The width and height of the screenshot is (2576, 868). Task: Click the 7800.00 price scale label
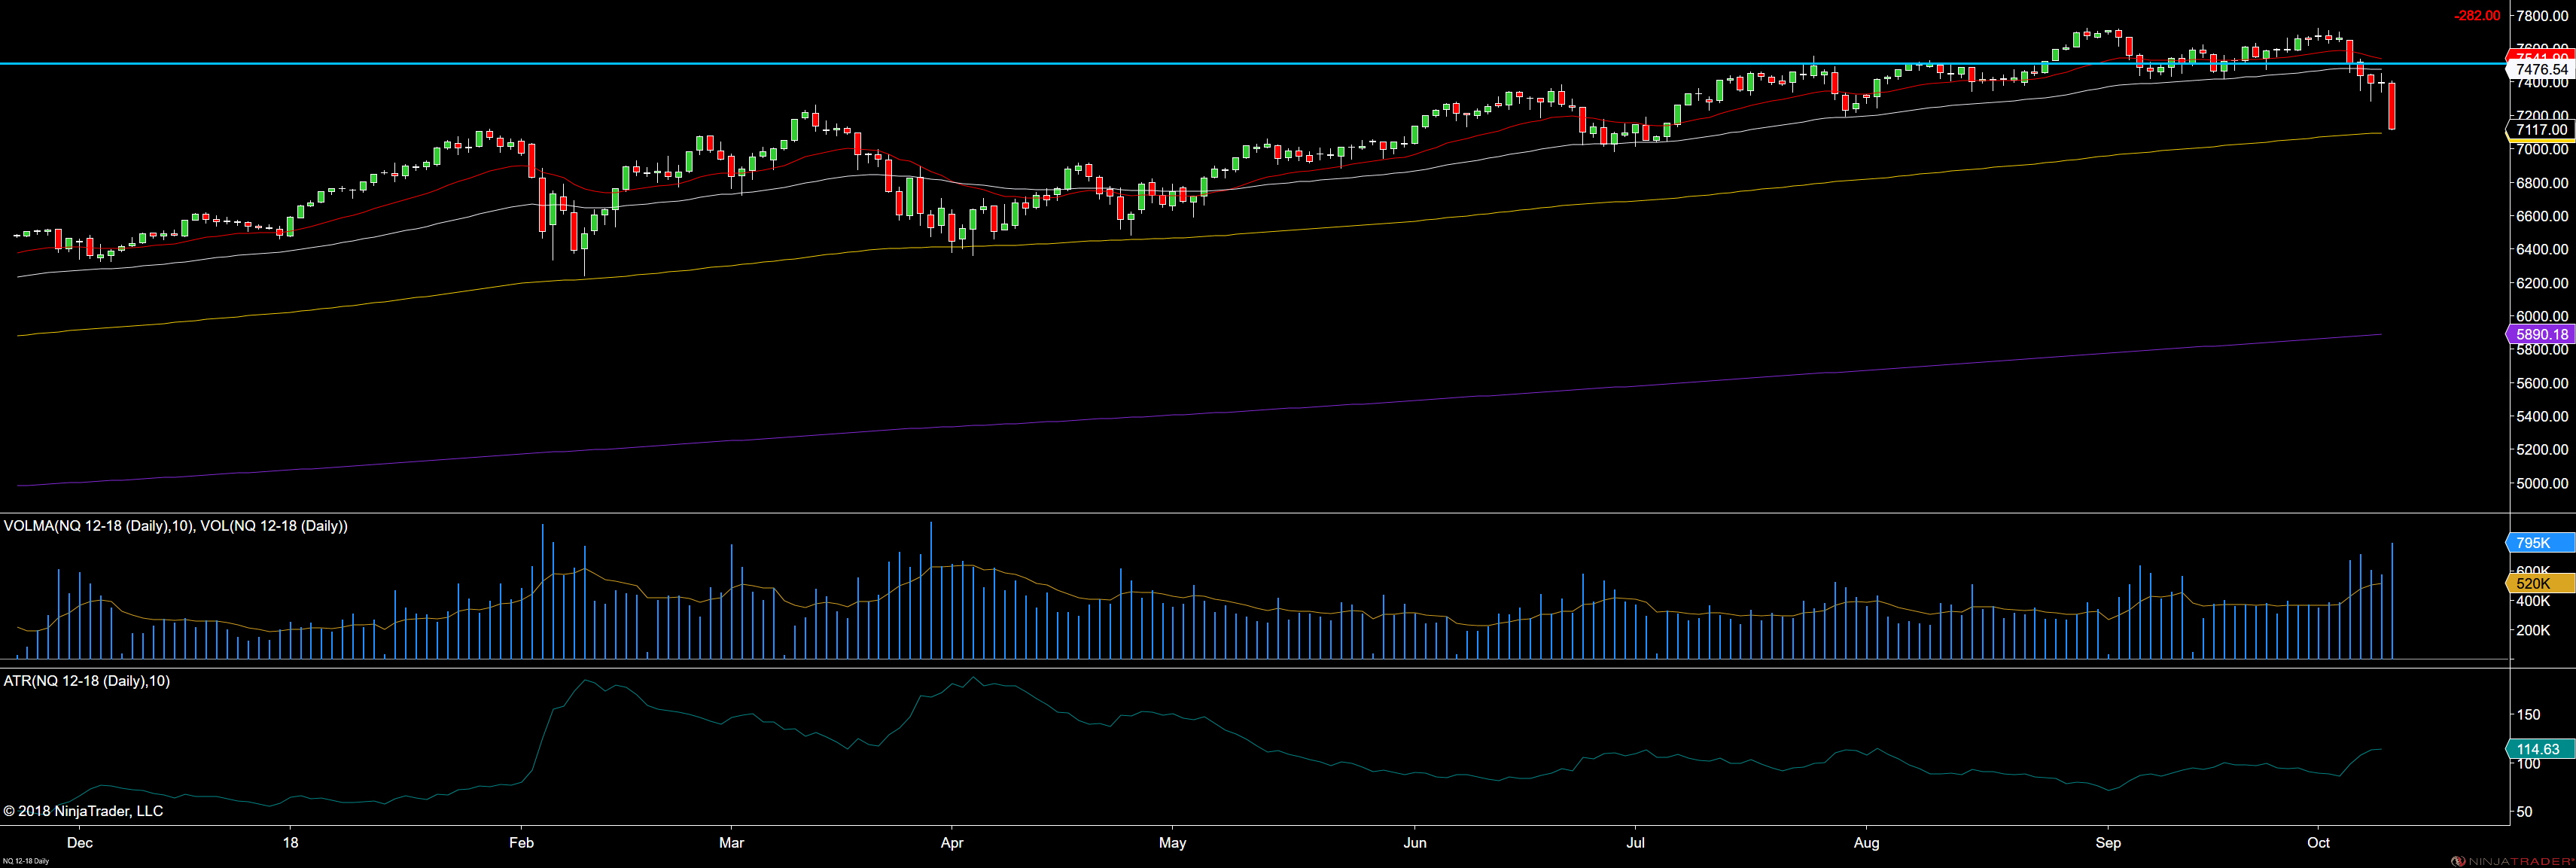coord(2542,16)
